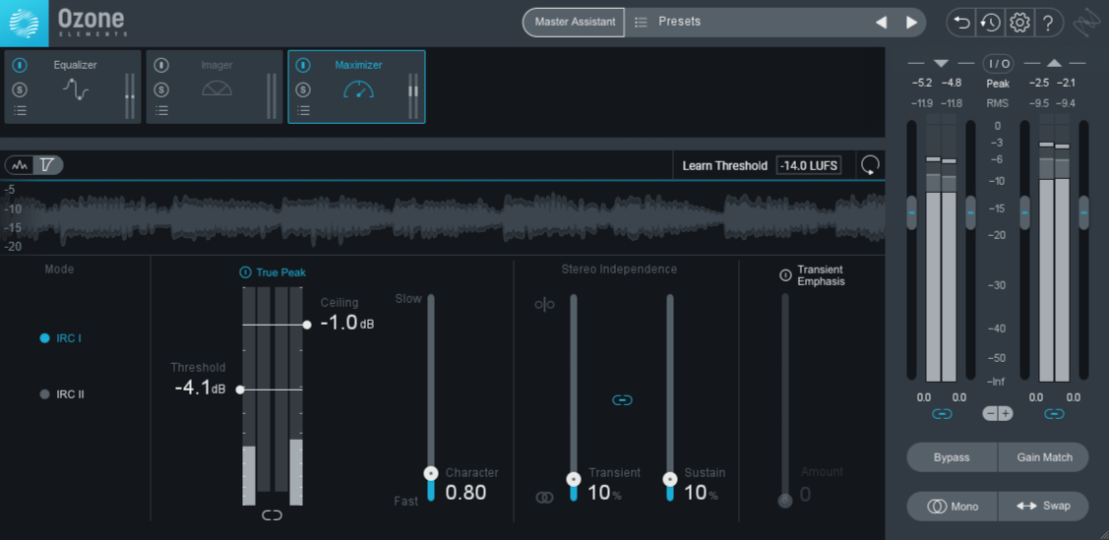1109x540 pixels.
Task: Go to the next preset arrow
Action: click(911, 23)
